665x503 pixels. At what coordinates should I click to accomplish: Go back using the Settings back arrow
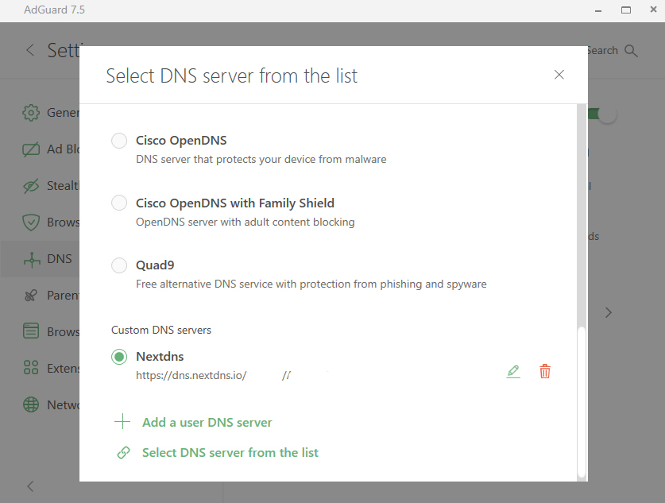pos(30,50)
